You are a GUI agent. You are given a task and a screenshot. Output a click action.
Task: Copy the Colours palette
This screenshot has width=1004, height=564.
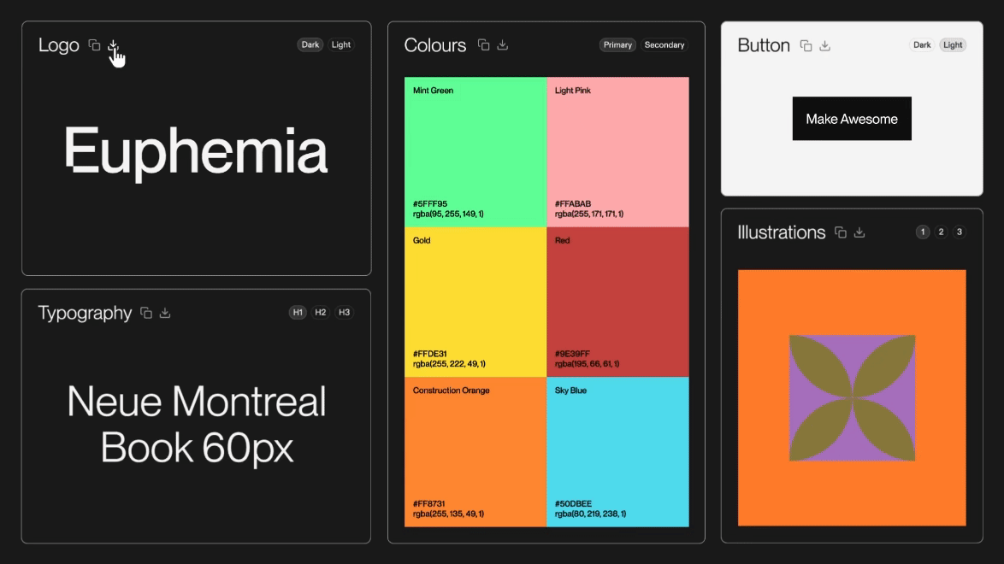[x=483, y=45]
